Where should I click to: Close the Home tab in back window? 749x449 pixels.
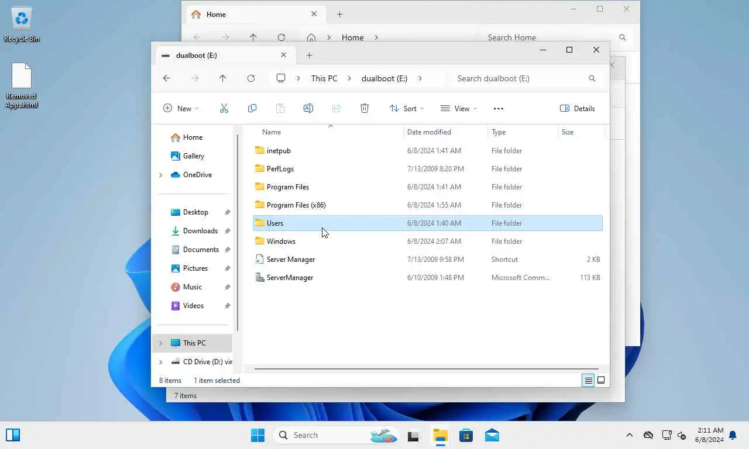[x=314, y=14]
